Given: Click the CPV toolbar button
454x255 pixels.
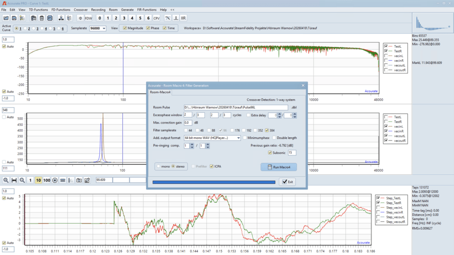Looking at the screenshot, I should click(157, 18).
